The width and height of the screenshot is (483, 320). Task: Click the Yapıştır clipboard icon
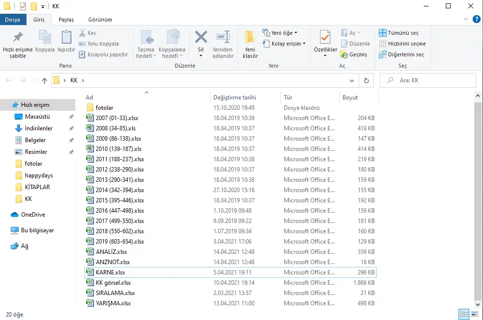click(x=66, y=38)
